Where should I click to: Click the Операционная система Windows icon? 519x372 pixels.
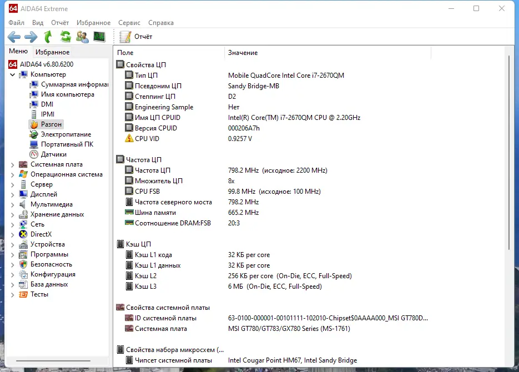[23, 174]
